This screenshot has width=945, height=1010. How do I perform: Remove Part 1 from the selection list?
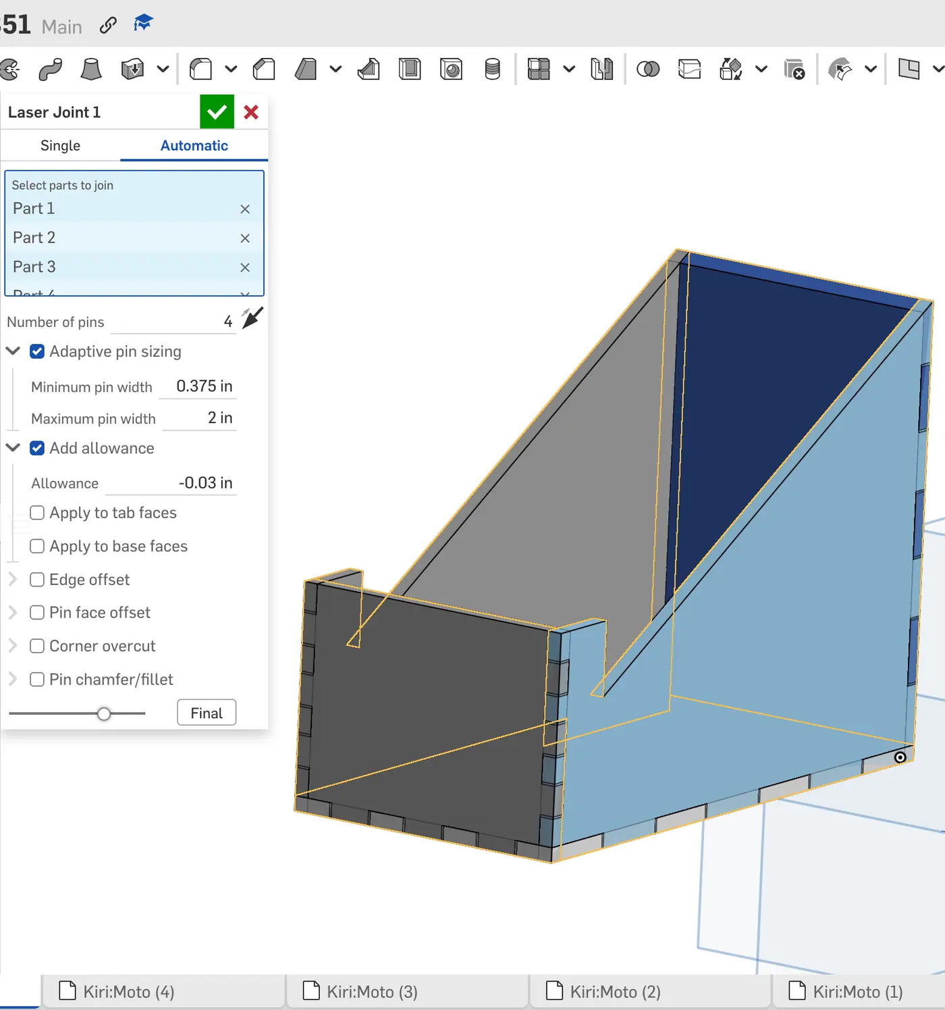[x=245, y=209]
